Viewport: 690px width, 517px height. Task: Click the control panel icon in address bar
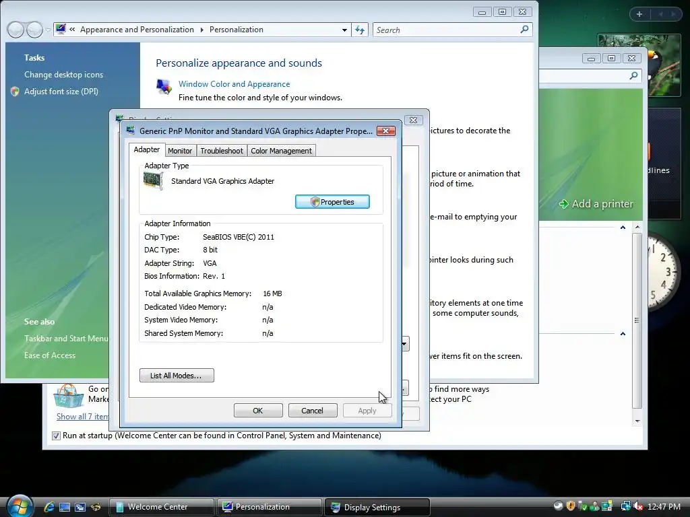pos(61,30)
